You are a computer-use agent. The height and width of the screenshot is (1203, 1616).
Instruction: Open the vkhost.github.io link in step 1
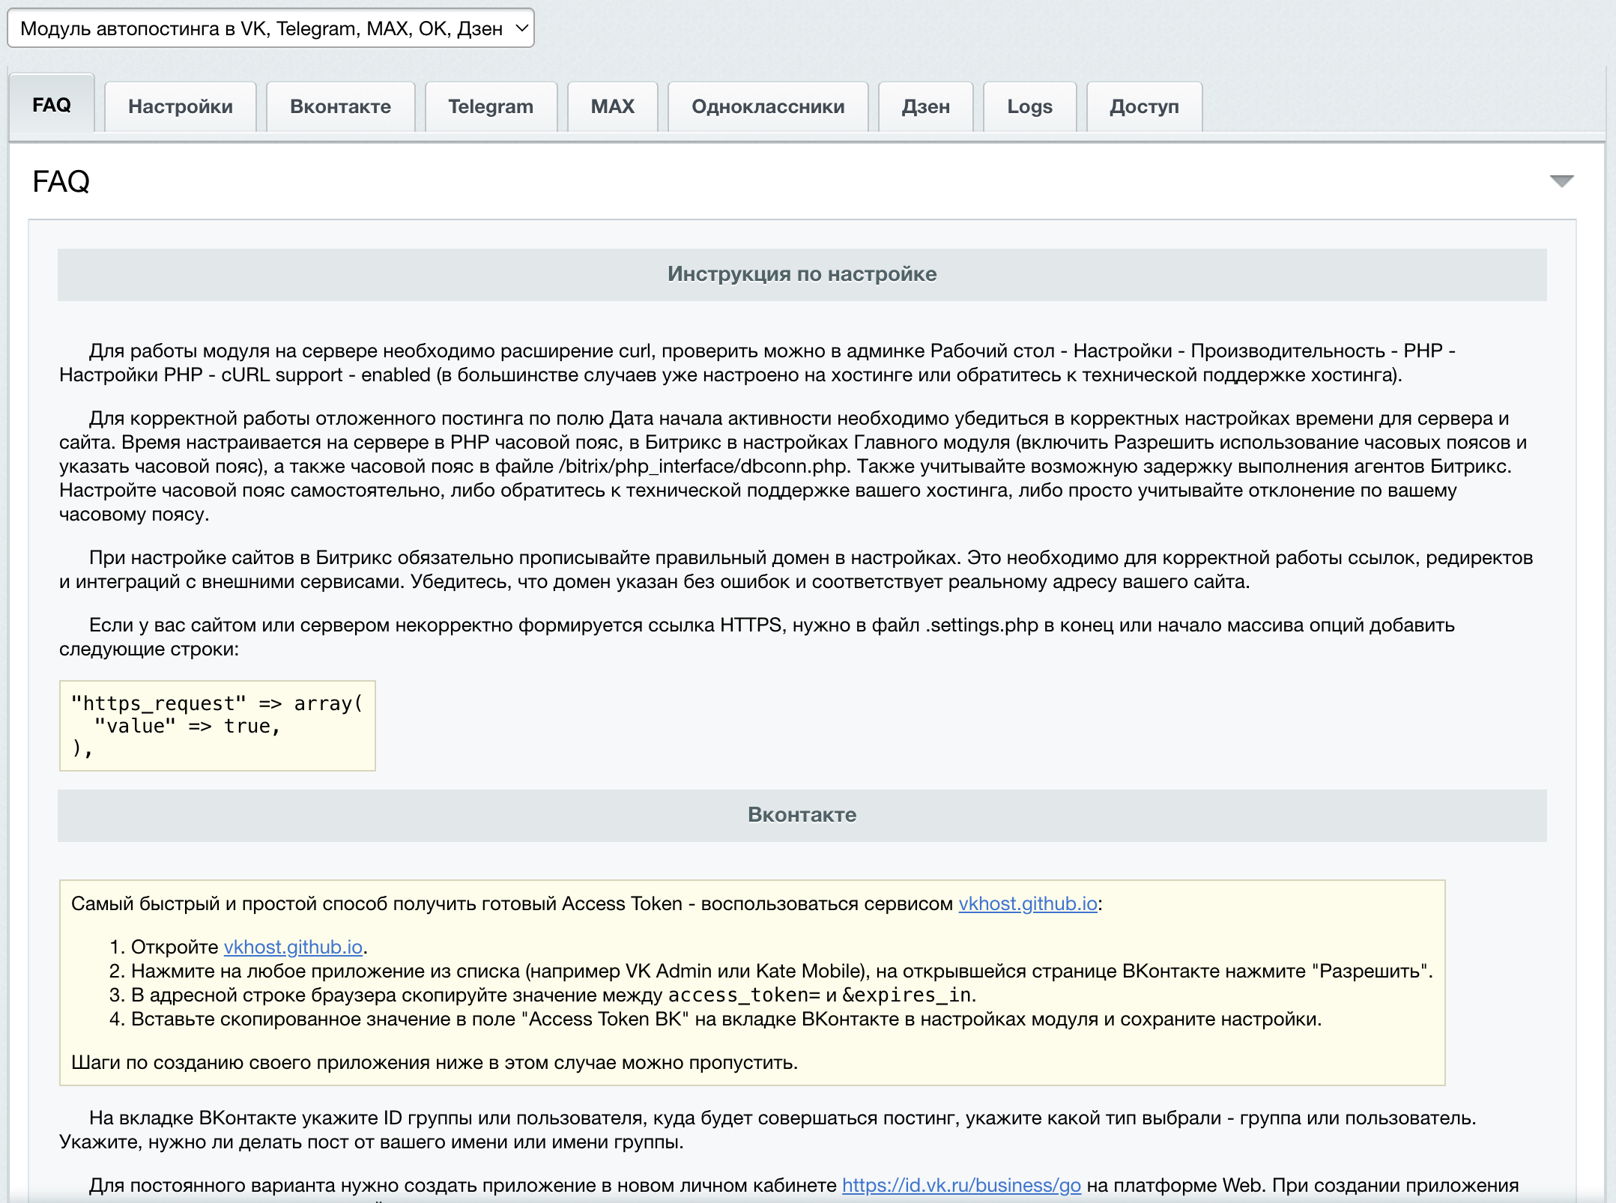click(x=293, y=947)
